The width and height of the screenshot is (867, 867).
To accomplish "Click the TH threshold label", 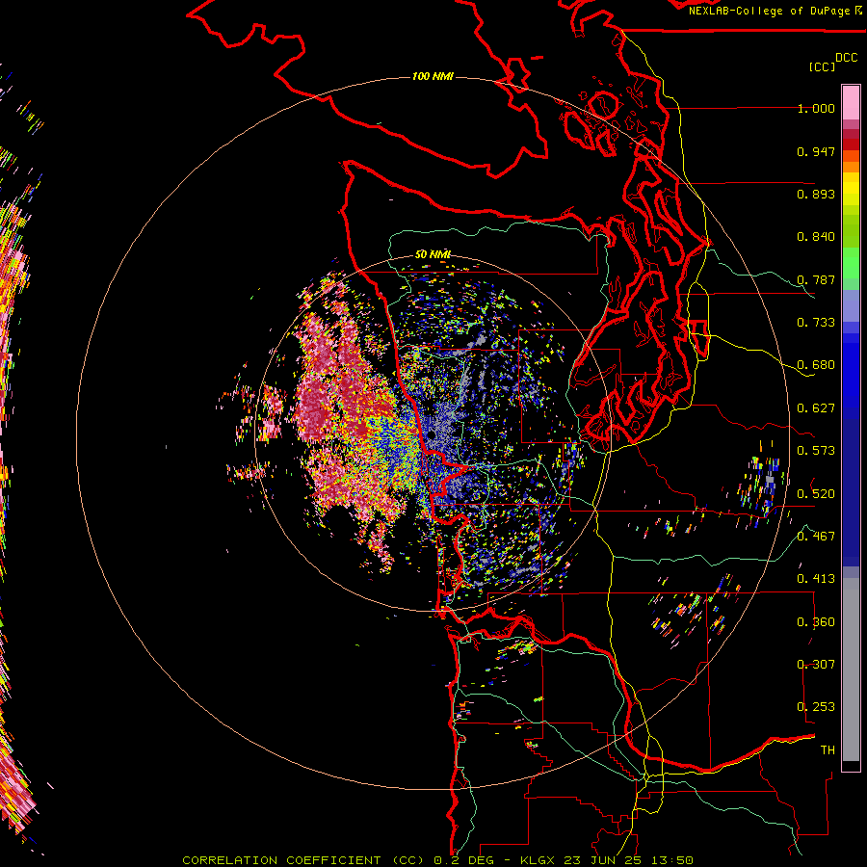I will [x=828, y=750].
